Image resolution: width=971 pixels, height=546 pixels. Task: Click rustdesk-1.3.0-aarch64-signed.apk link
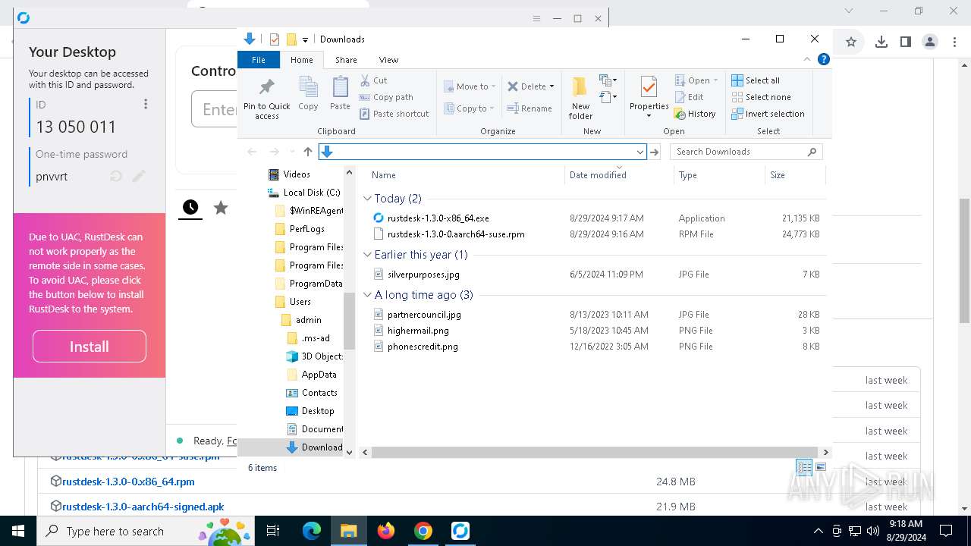coord(143,507)
